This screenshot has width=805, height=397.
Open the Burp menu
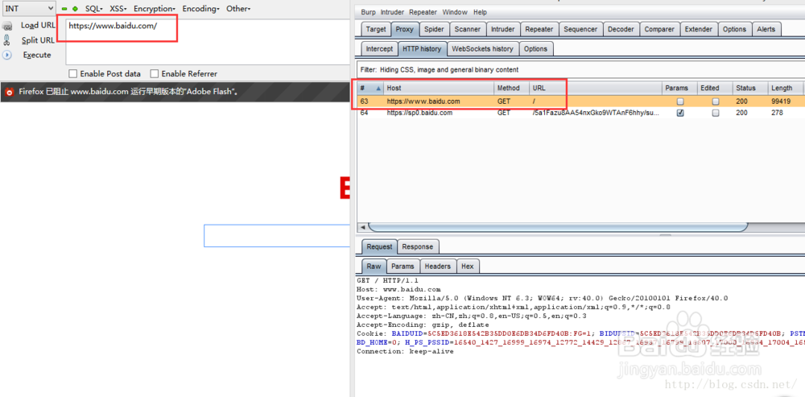368,12
